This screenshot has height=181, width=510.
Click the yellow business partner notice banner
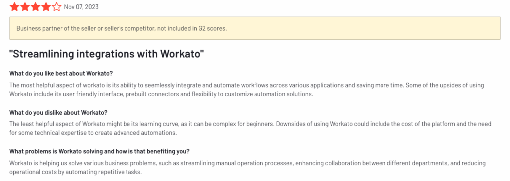[255, 28]
